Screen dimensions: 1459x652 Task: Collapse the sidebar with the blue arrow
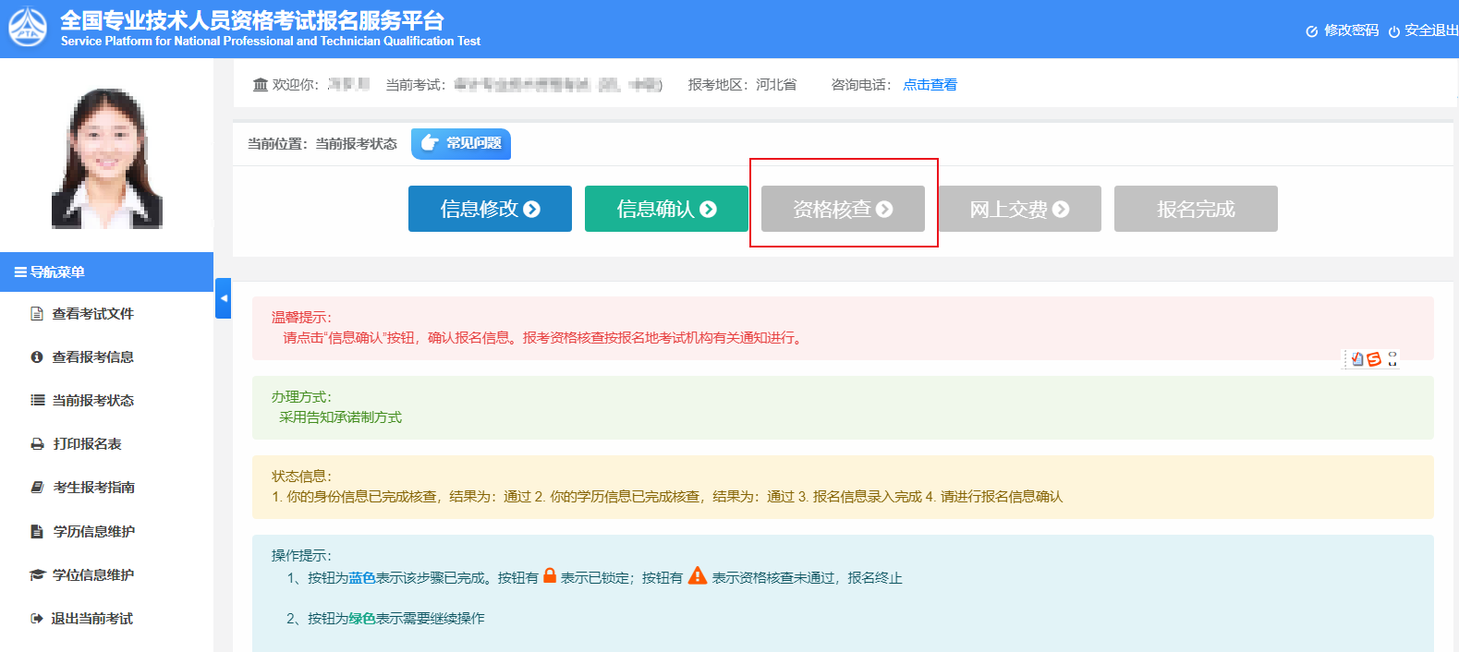tap(223, 298)
